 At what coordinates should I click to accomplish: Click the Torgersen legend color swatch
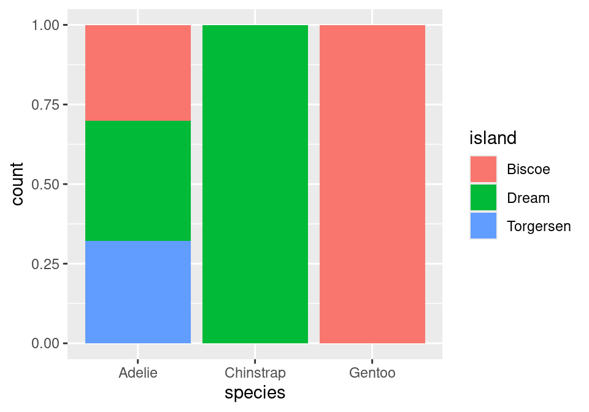coord(483,226)
